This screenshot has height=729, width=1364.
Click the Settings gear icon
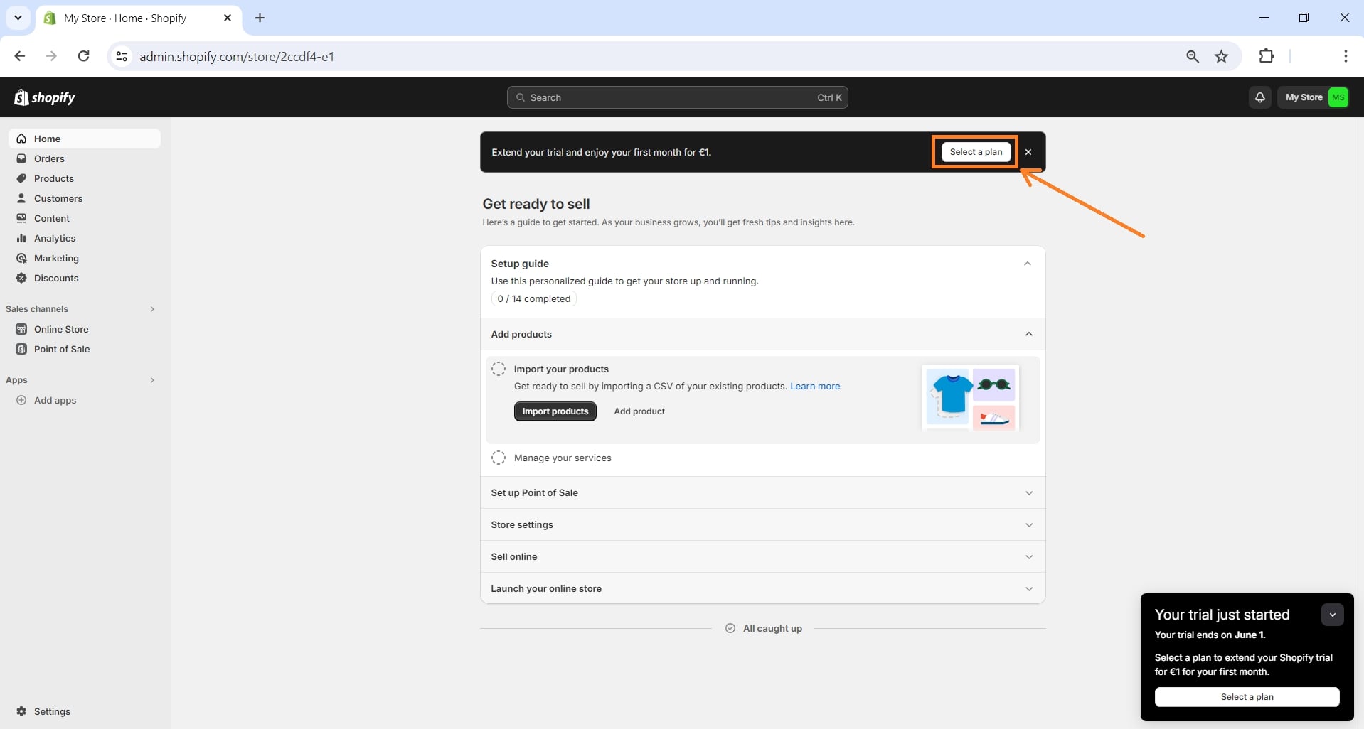pyautogui.click(x=21, y=711)
